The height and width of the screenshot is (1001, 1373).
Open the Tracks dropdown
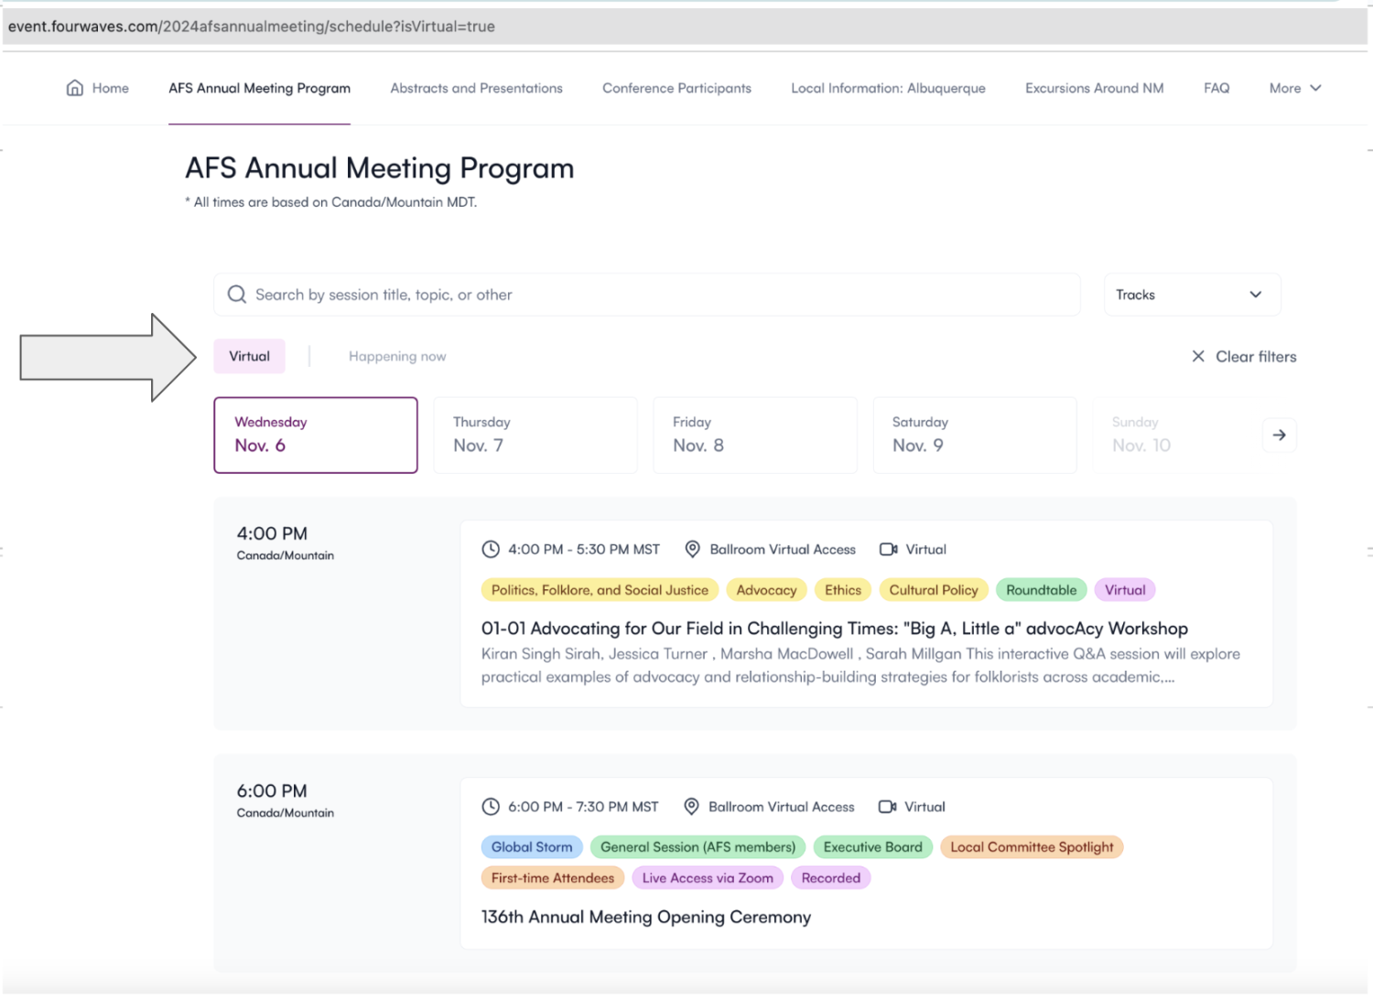pos(1191,295)
